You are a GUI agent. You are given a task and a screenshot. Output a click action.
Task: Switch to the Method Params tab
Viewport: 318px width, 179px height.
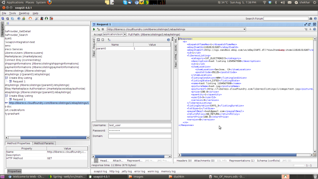(x=44, y=143)
